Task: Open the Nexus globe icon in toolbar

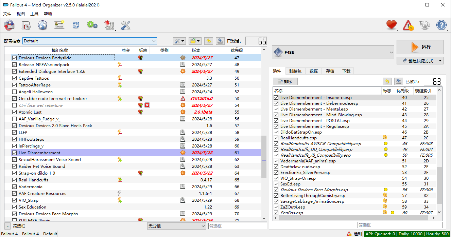Action: [x=42, y=25]
